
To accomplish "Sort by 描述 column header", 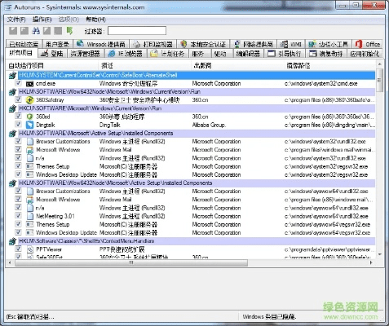I will click(x=144, y=65).
